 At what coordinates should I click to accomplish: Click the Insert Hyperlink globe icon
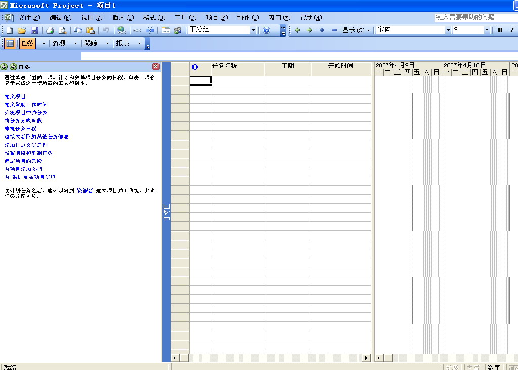(122, 30)
